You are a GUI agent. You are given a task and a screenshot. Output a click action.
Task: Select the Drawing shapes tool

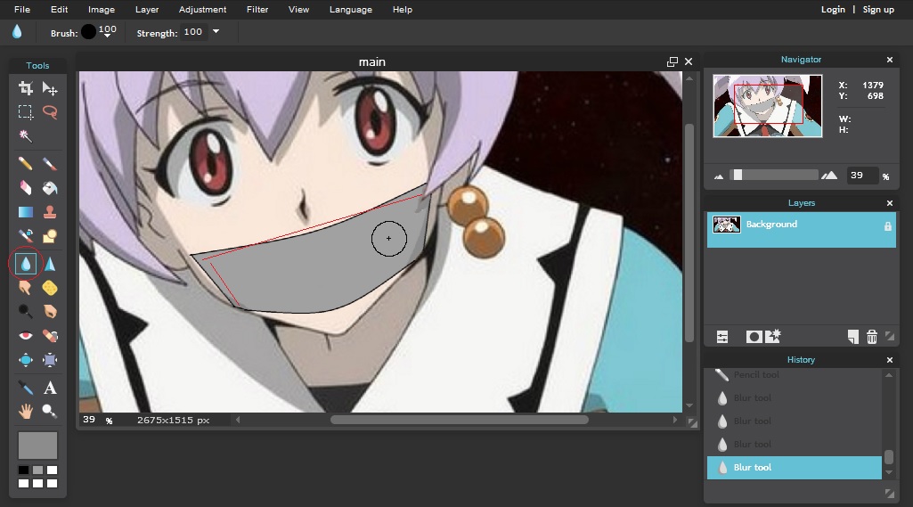click(x=50, y=236)
